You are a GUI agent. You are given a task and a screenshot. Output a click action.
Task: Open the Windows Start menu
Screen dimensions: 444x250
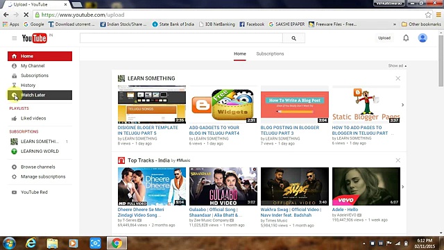(x=9, y=243)
